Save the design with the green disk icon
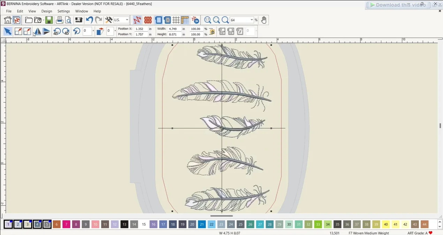Viewport: 443px width, 235px height. coord(48,20)
